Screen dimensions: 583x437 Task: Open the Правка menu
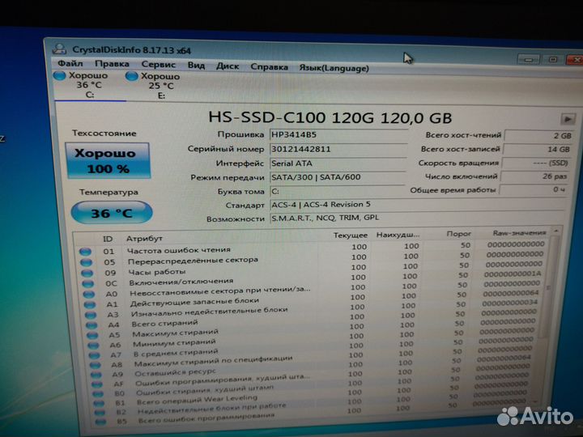(x=112, y=64)
